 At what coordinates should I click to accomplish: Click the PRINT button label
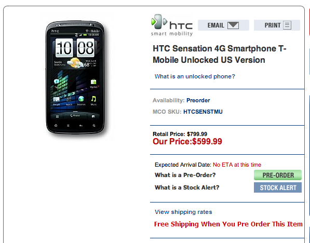pyautogui.click(x=273, y=25)
